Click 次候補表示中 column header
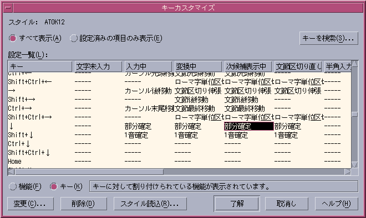 (248, 66)
